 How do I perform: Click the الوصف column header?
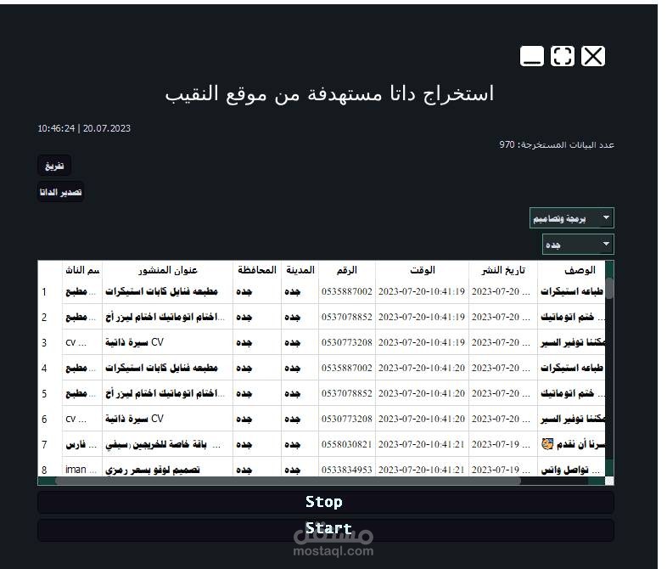[x=571, y=270]
